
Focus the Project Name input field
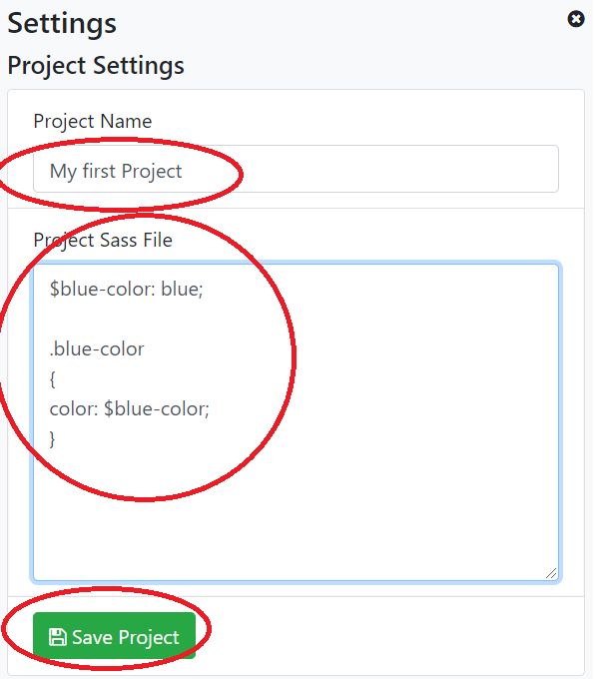point(296,169)
